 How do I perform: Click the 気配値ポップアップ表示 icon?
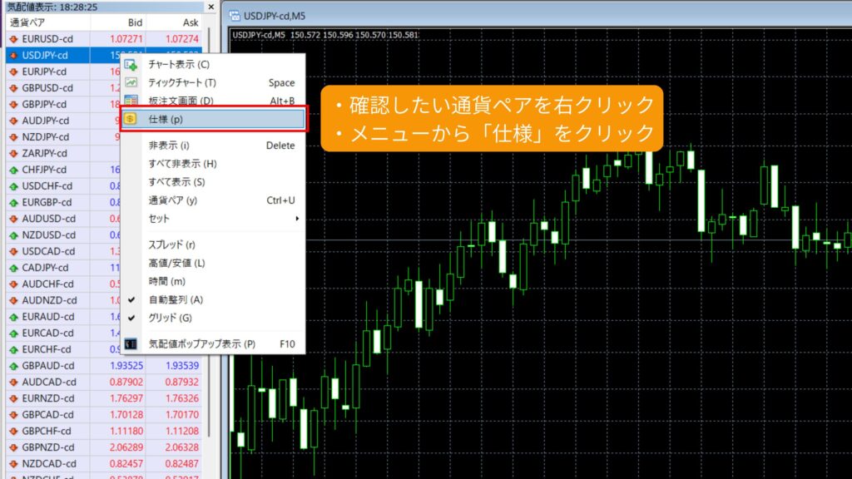point(131,343)
